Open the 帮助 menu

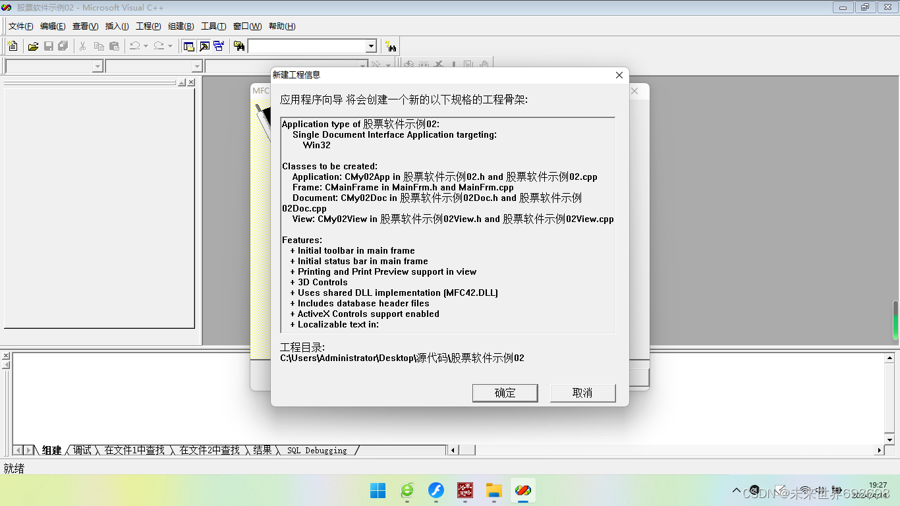click(282, 26)
